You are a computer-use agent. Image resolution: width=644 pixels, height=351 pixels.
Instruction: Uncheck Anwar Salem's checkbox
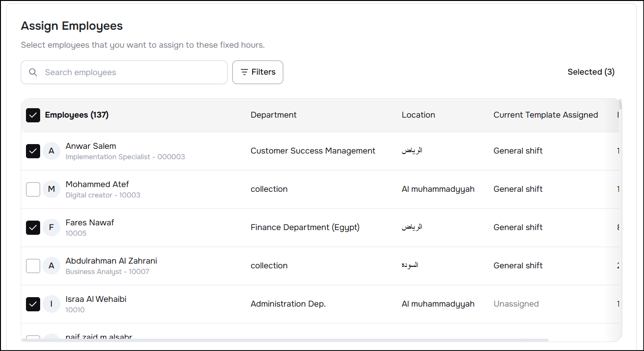point(33,151)
